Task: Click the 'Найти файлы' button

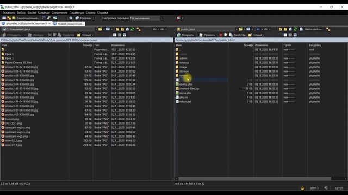Action: coord(312,29)
